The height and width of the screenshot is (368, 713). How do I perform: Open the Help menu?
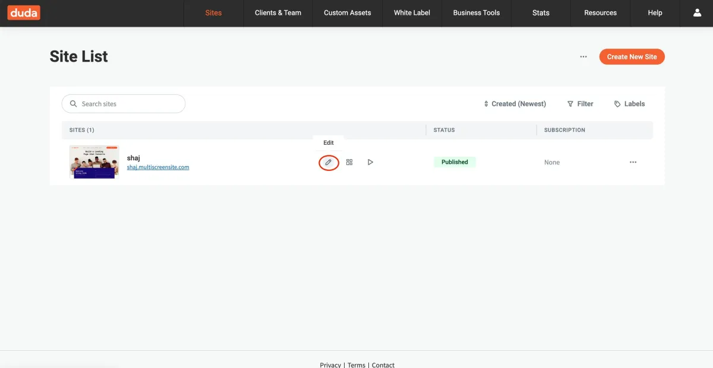click(655, 12)
